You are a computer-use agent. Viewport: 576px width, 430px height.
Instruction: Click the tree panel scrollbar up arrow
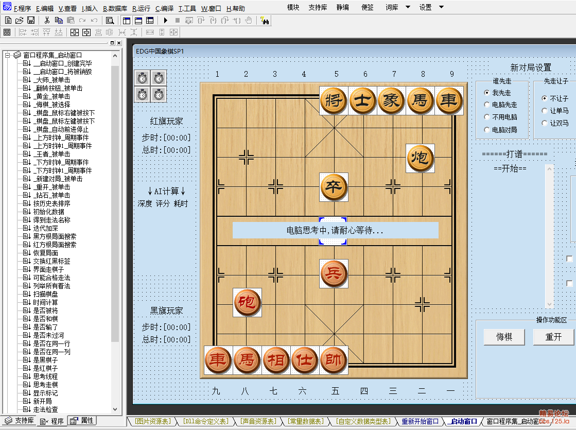point(115,56)
